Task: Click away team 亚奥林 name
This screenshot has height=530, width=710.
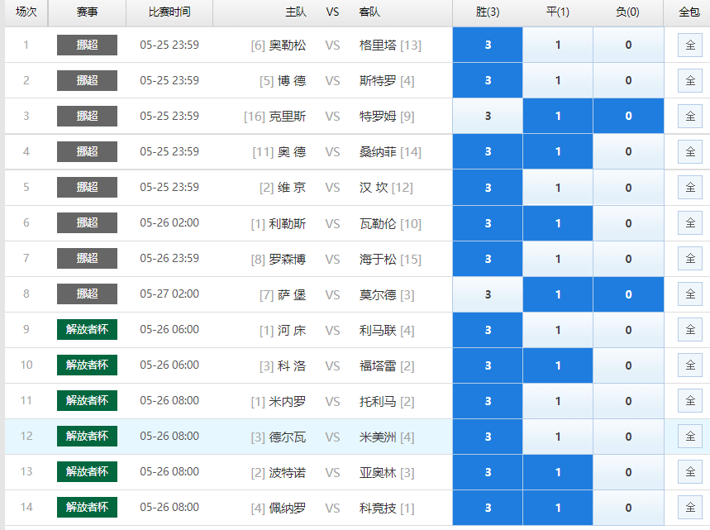Action: (378, 472)
